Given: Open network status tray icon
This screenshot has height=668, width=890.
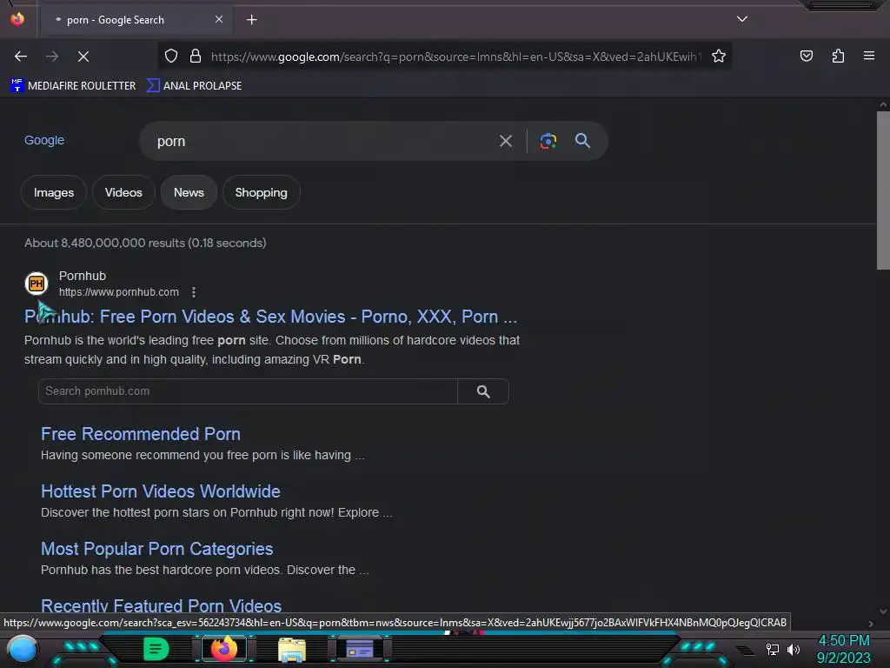Looking at the screenshot, I should (773, 649).
